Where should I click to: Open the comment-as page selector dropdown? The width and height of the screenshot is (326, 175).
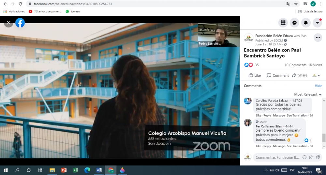pyautogui.click(x=316, y=75)
